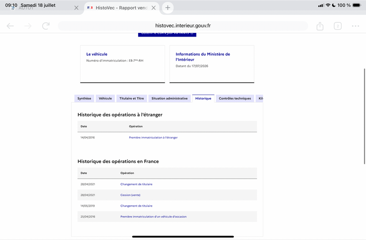Viewport: 366px width, 240px height.
Task: Click Première immatriculation à l'étranger entry
Action: pos(153,138)
